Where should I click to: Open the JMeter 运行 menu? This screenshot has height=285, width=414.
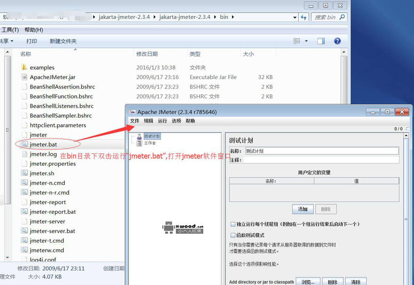point(162,121)
